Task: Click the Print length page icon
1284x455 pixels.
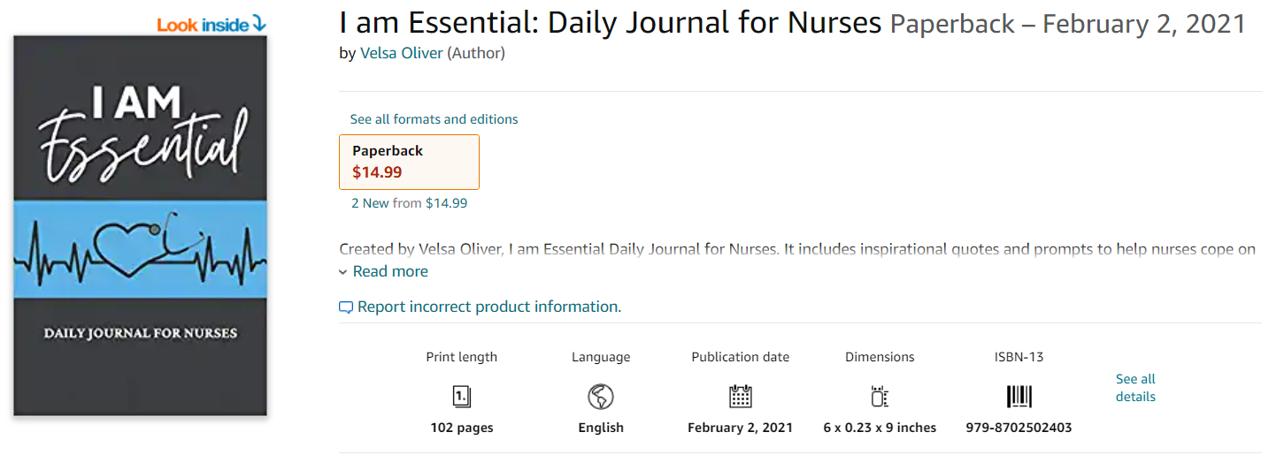Action: (x=461, y=397)
